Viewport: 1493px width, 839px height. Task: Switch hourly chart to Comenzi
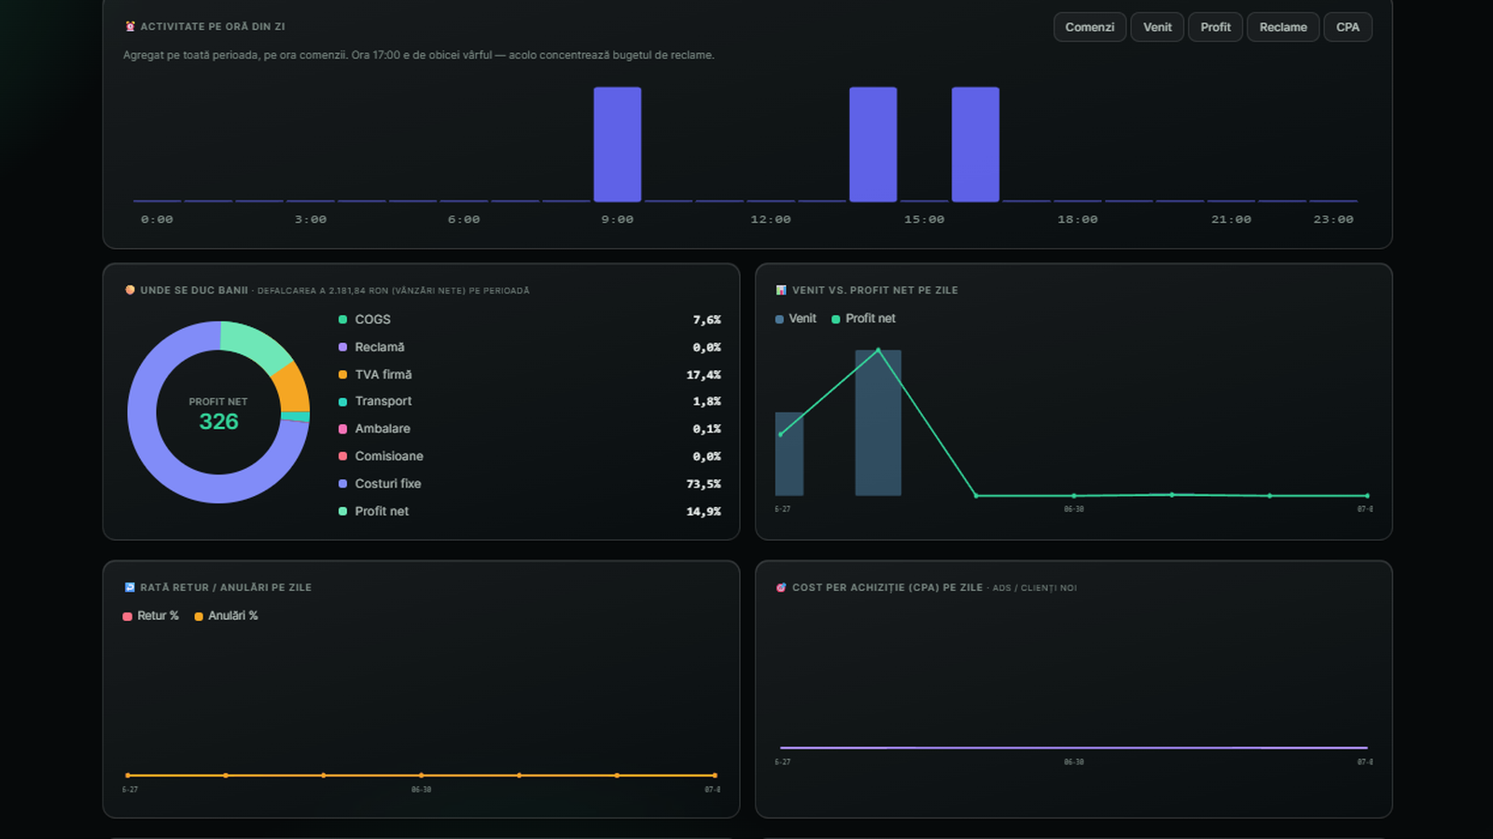1090,27
